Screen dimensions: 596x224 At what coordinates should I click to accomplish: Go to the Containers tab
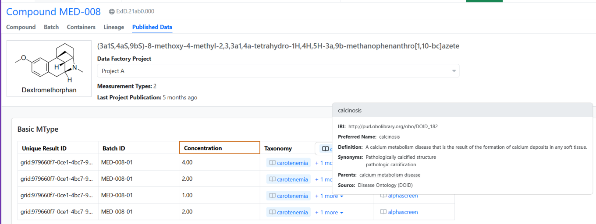[81, 27]
